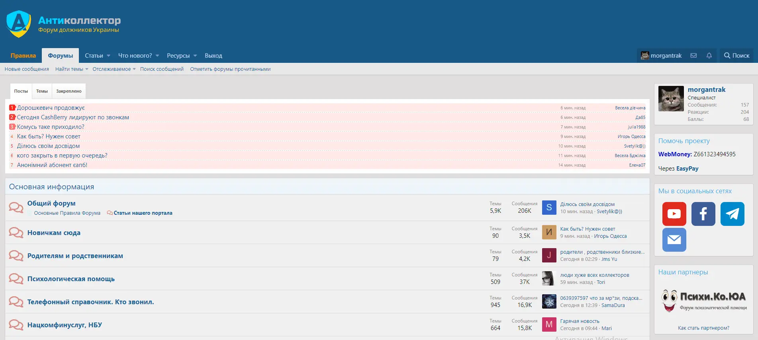The width and height of the screenshot is (758, 340).
Task: Click Отметить форумы прочитанными link
Action: point(230,69)
